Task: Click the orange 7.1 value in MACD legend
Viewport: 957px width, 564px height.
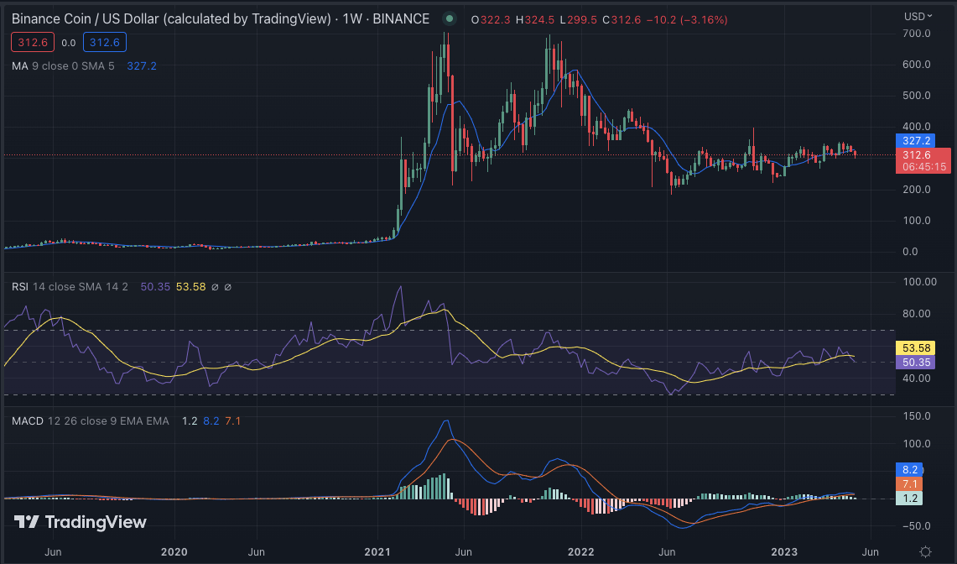Action: pyautogui.click(x=232, y=421)
